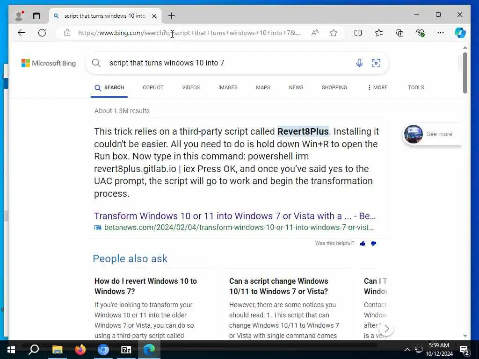Open the network status tray icon
This screenshot has width=479, height=359.
419,350
